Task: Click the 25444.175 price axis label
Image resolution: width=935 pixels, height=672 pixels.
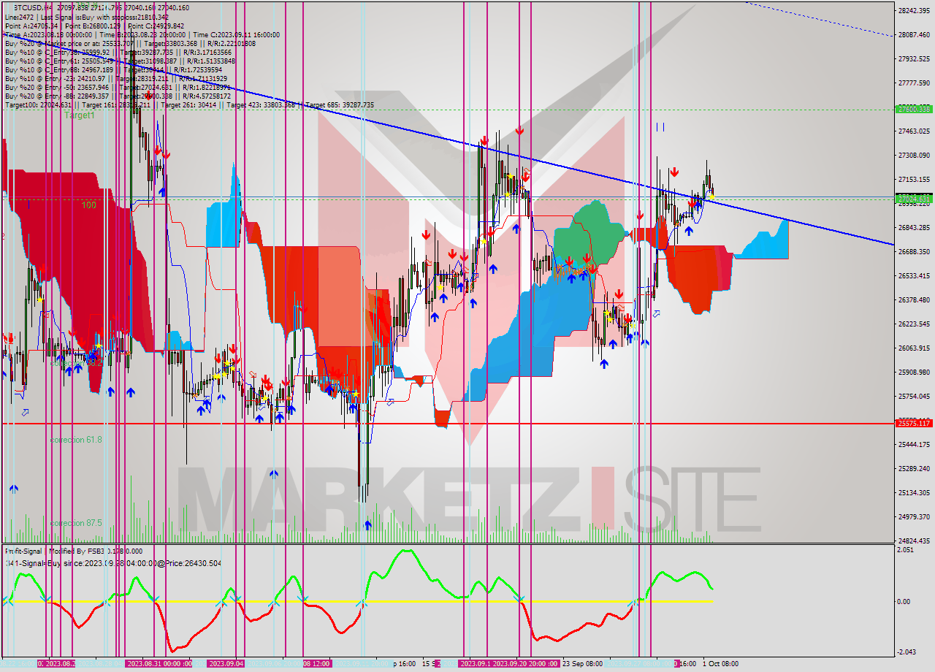Action: (x=915, y=444)
